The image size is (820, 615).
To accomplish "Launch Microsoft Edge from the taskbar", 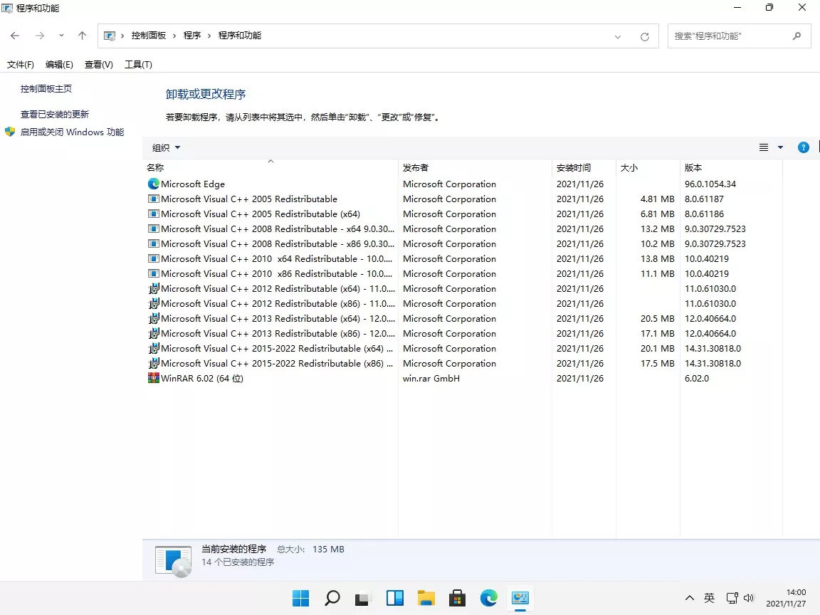I will (x=488, y=598).
